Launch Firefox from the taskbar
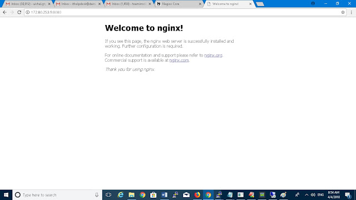The width and height of the screenshot is (356, 200). [x=197, y=195]
